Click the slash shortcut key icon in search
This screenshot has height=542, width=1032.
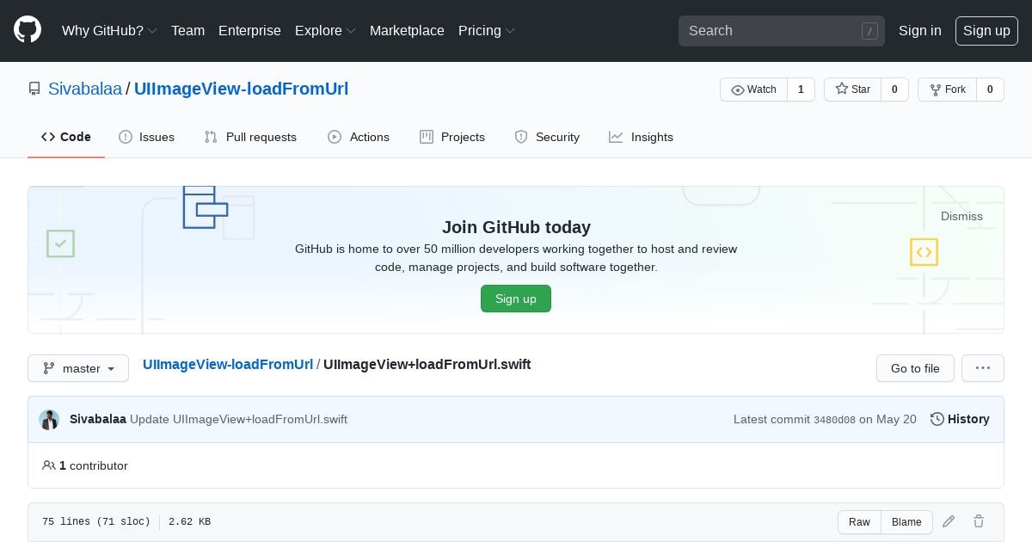(869, 31)
